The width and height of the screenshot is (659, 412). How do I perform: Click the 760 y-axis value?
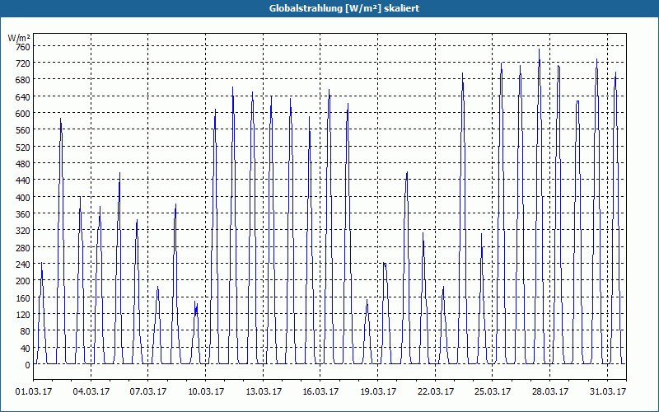pos(23,46)
